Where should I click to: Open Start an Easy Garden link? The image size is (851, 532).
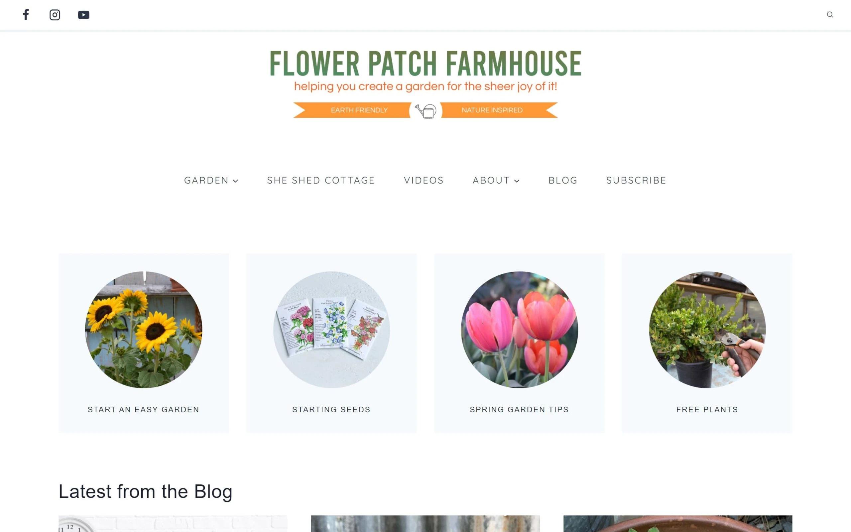[144, 410]
